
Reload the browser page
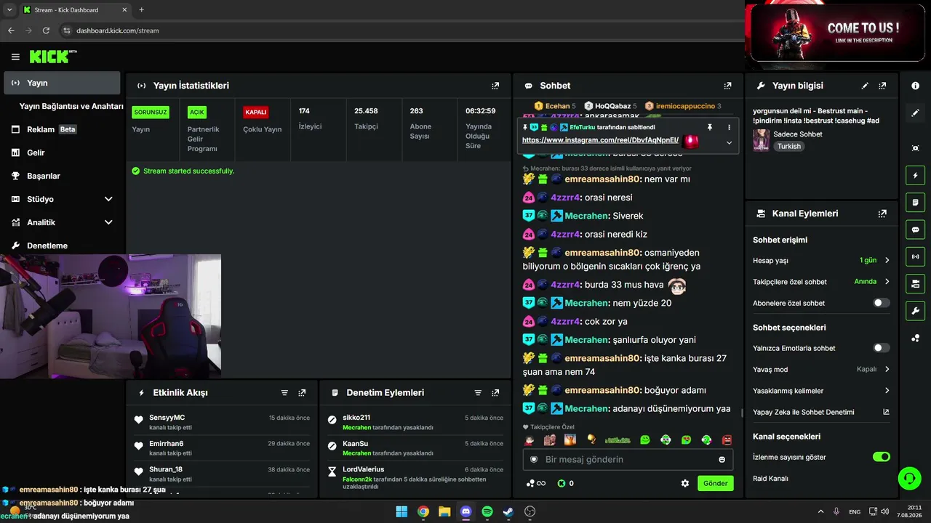46,31
